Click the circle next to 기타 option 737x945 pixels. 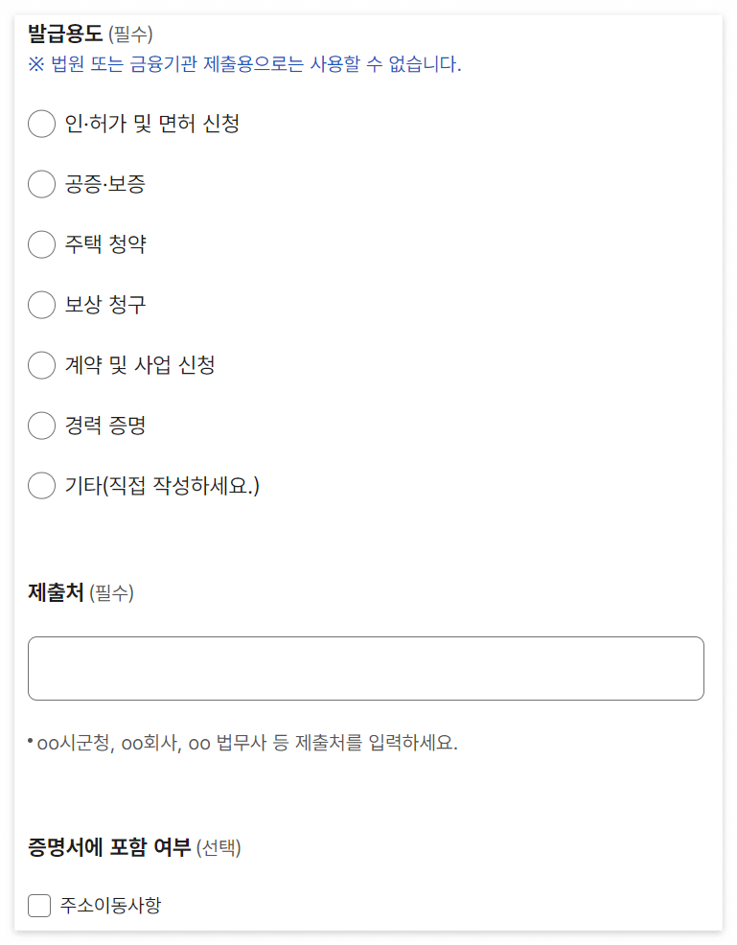41,486
